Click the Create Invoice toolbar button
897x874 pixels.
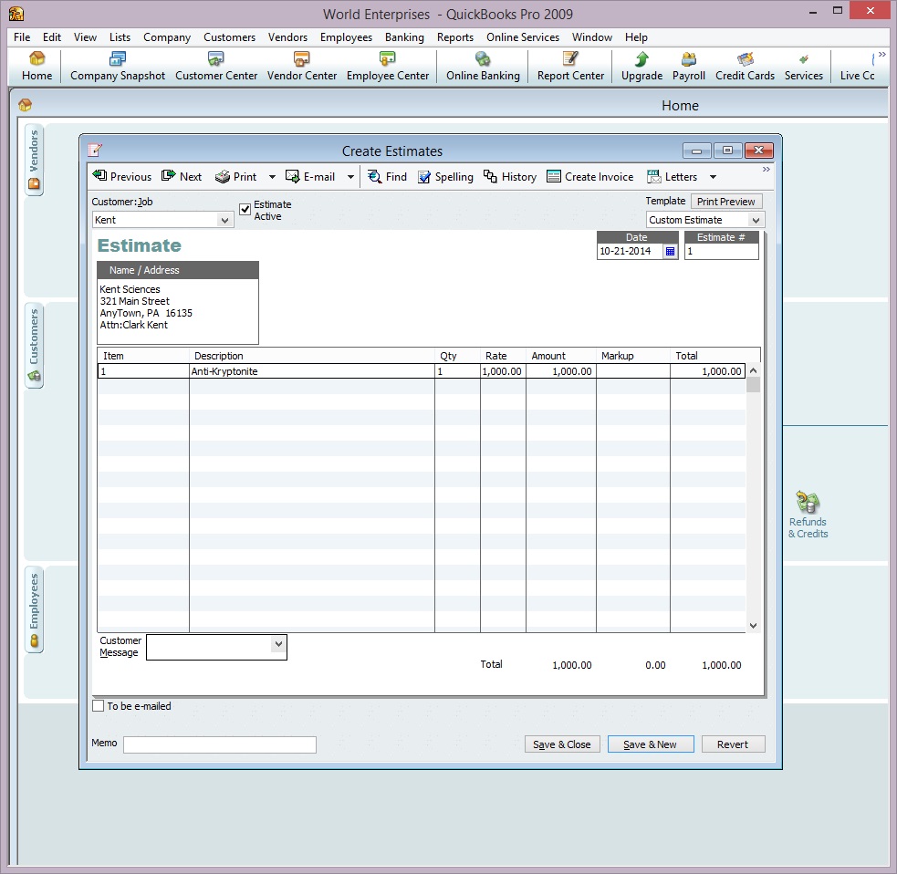tap(589, 177)
